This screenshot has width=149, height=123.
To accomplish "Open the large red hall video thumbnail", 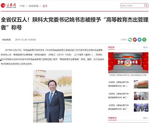I will pos(128,63).
